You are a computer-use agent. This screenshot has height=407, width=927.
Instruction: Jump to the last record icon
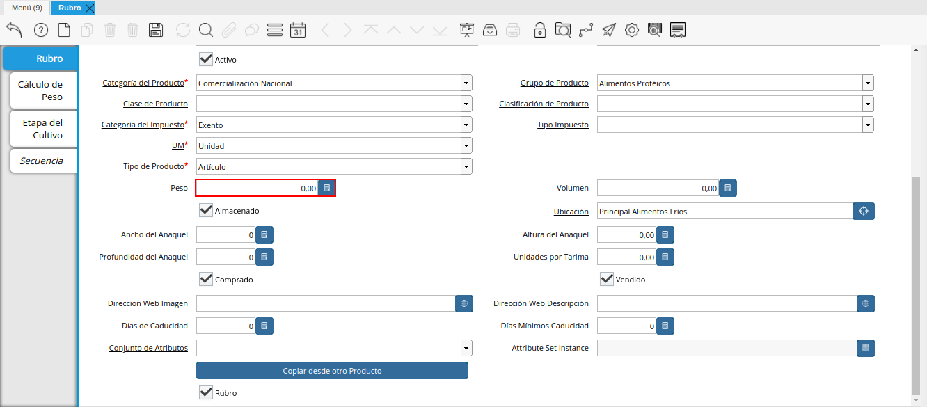[440, 30]
